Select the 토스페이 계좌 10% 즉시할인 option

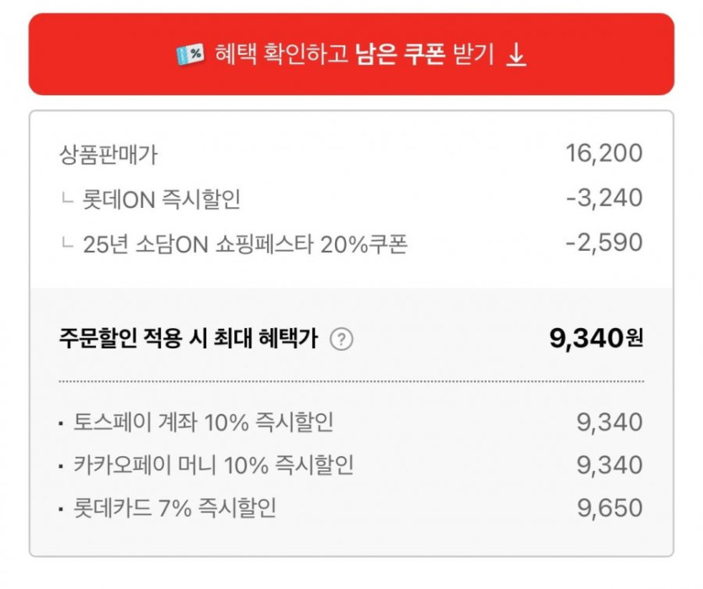pyautogui.click(x=204, y=422)
